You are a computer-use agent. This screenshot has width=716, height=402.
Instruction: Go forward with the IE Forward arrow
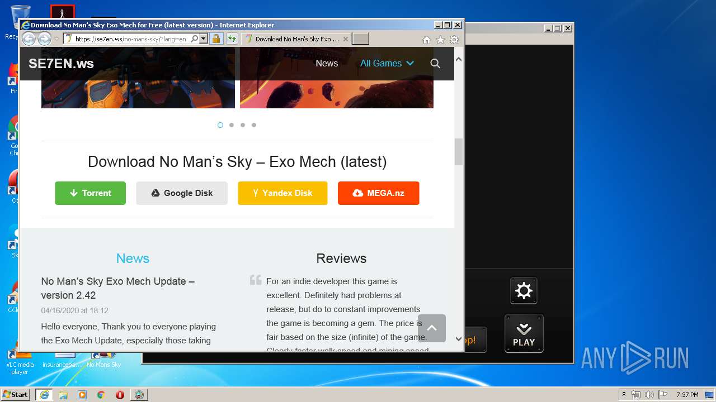tap(44, 39)
